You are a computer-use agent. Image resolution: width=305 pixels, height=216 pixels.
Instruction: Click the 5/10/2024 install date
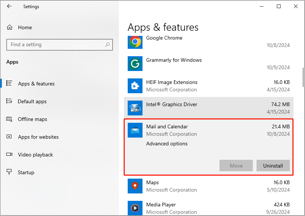[278, 190]
